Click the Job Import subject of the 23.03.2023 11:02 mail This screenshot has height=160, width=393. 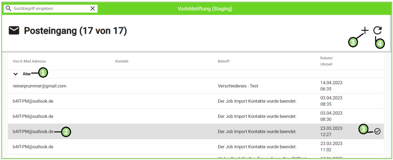coord(258,147)
